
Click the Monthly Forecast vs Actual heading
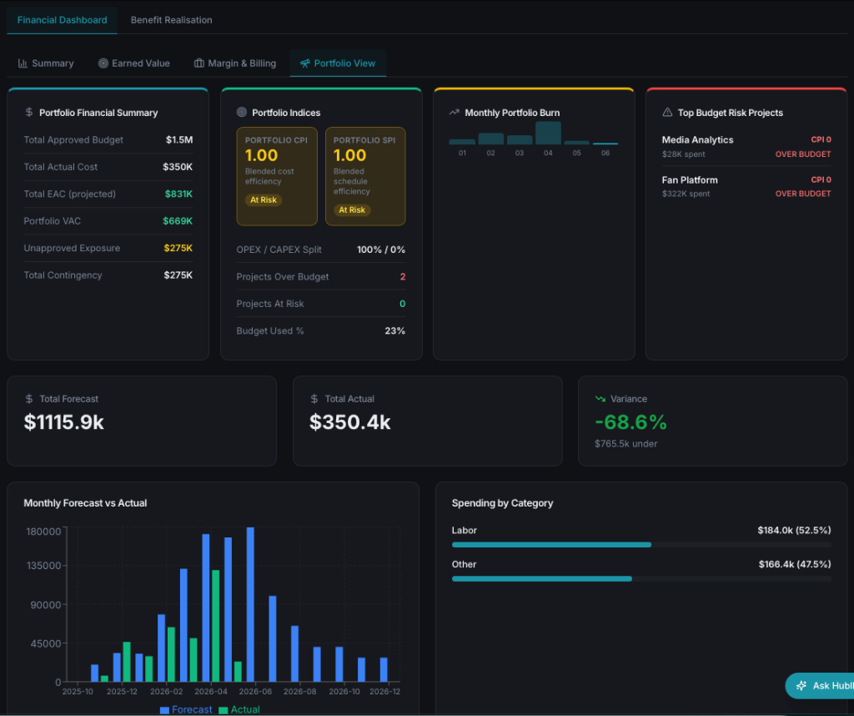pyautogui.click(x=85, y=503)
